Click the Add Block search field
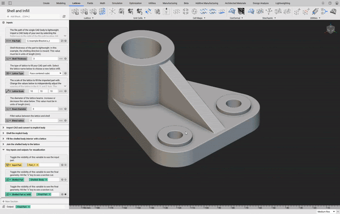This screenshot has height=214, width=340. (x=32, y=16)
